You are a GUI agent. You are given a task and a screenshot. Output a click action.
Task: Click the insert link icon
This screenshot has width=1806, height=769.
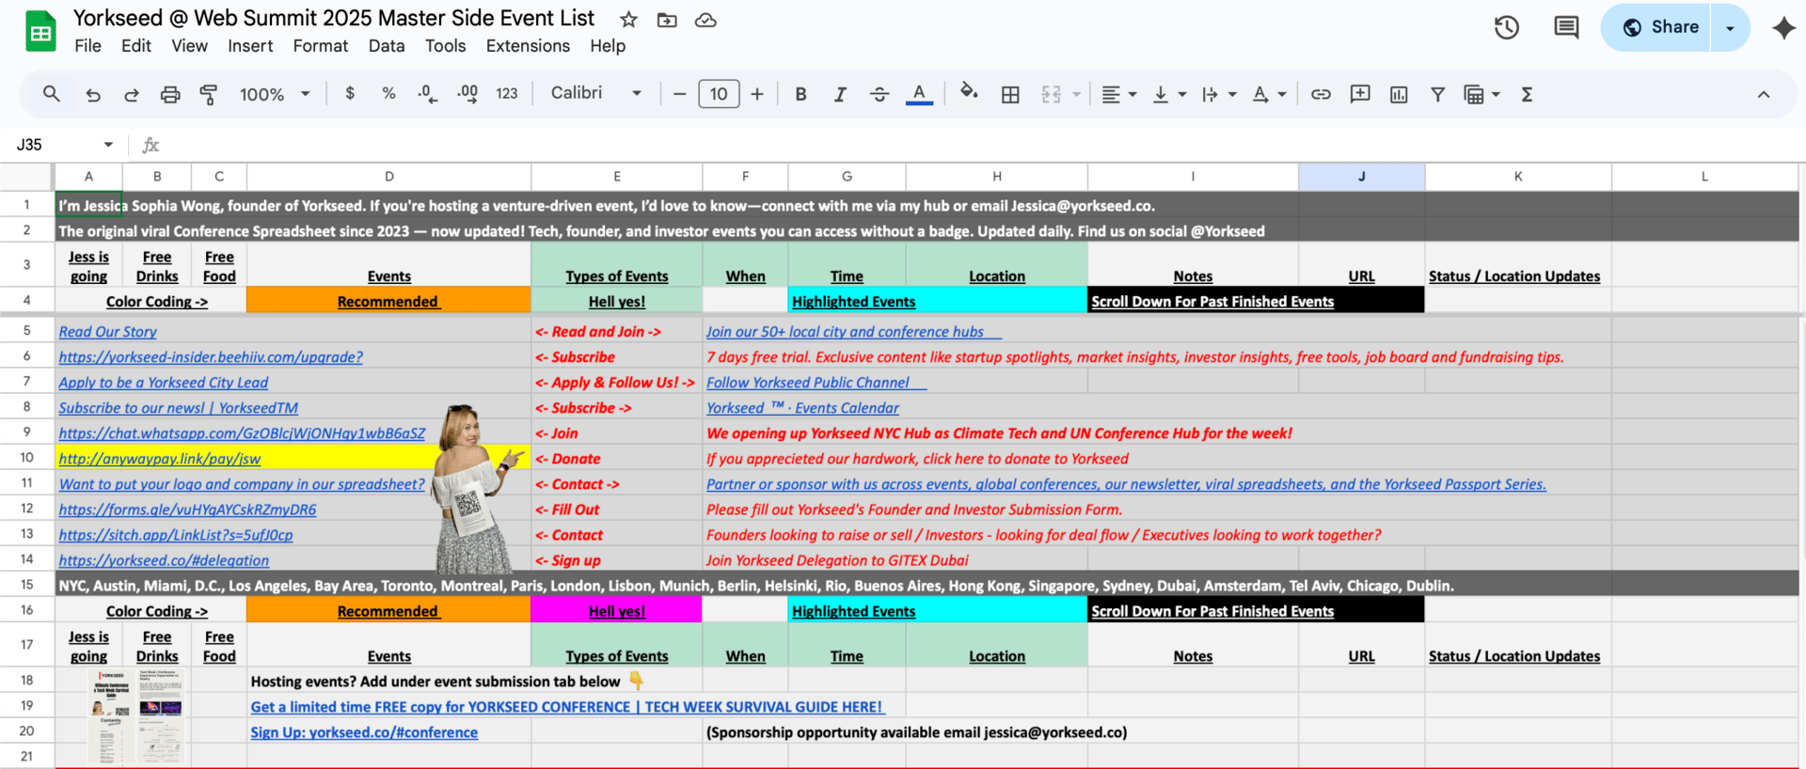click(1321, 94)
